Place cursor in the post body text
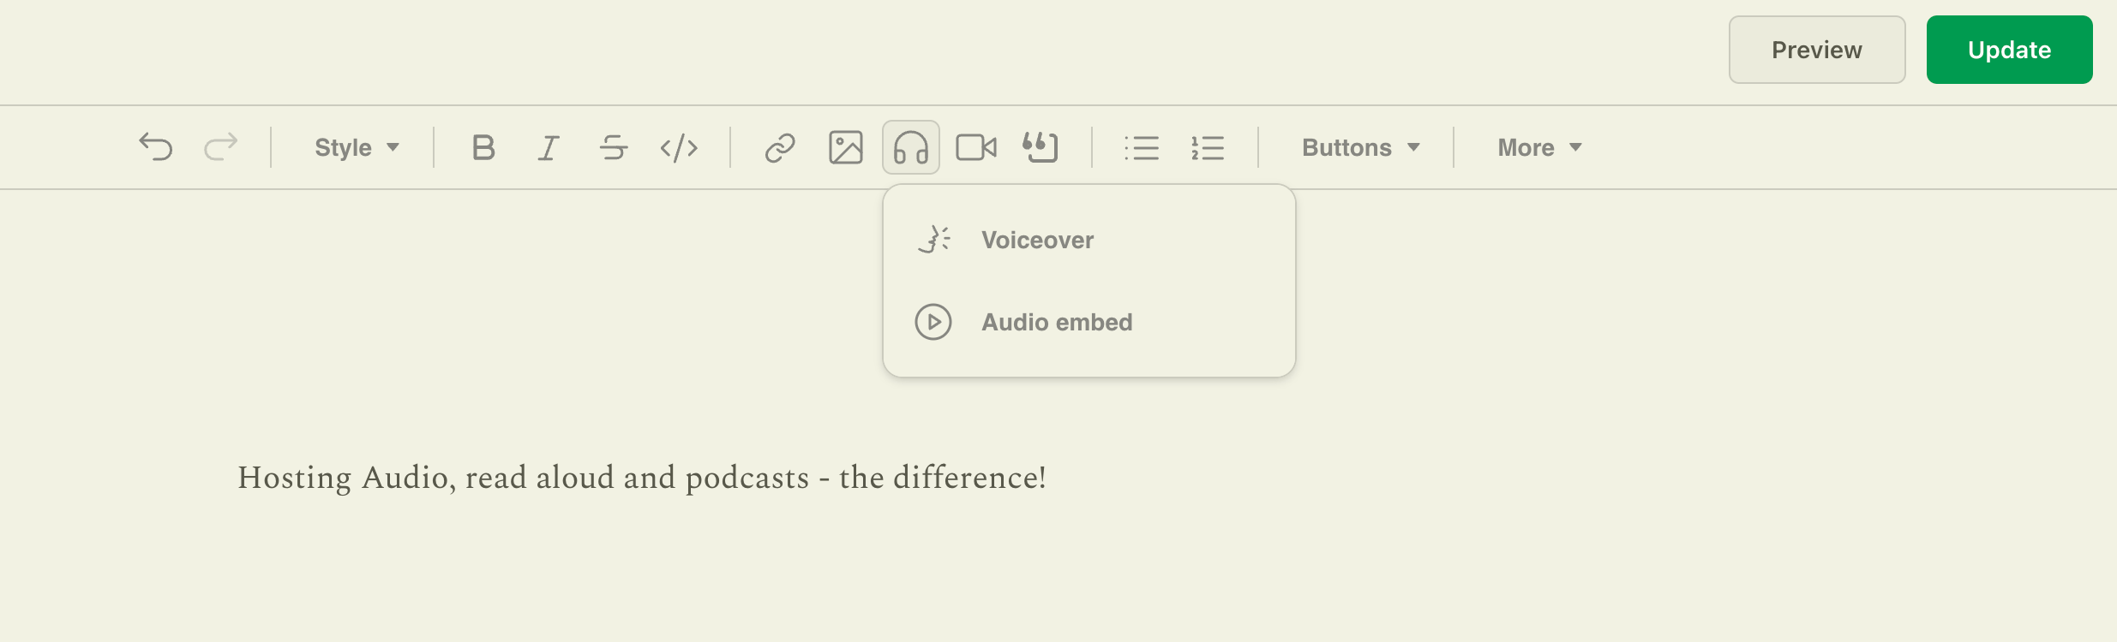Screen dimensions: 2117x642 642,478
